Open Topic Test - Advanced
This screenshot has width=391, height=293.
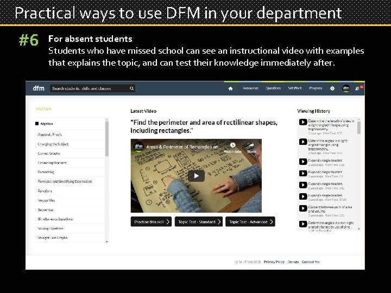(250, 222)
